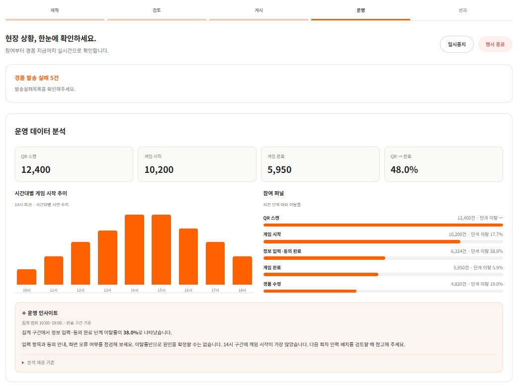
Task: Click the 행사 종료 button
Action: [495, 44]
